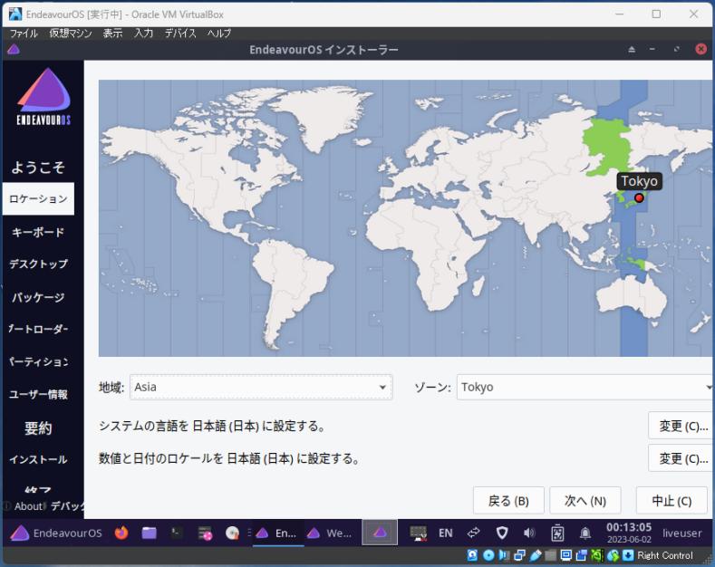Click the Right Control host key indicator
This screenshot has height=567, width=715.
665,555
